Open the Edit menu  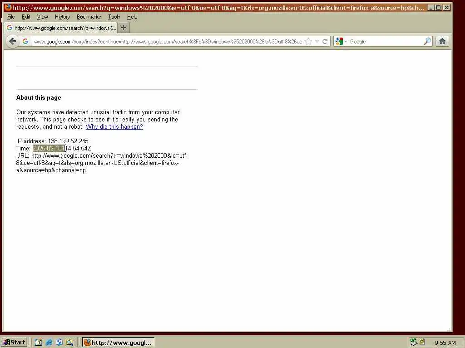click(x=26, y=17)
